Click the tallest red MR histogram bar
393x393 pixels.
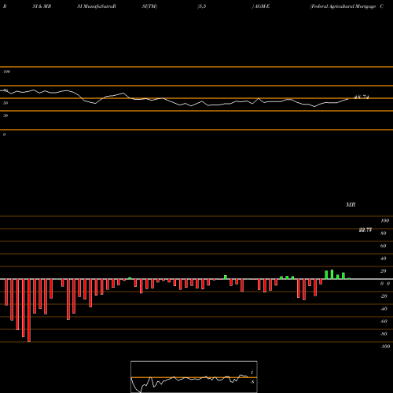click(x=29, y=310)
